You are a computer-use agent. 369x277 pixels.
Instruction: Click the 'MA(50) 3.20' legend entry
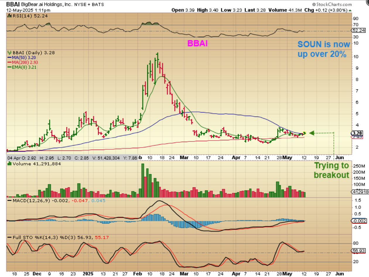(x=23, y=58)
